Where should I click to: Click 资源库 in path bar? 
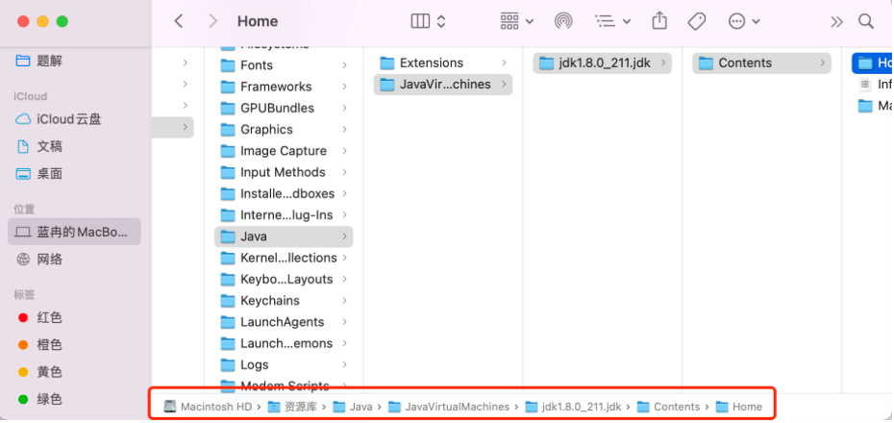[292, 407]
